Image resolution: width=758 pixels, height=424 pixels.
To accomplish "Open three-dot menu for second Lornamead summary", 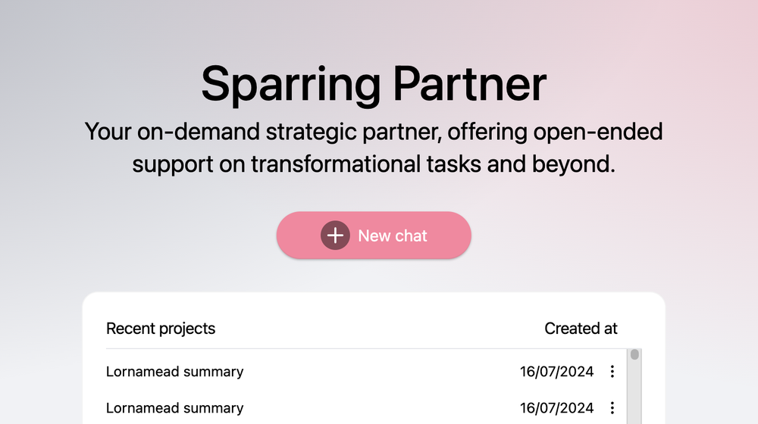I will [612, 408].
